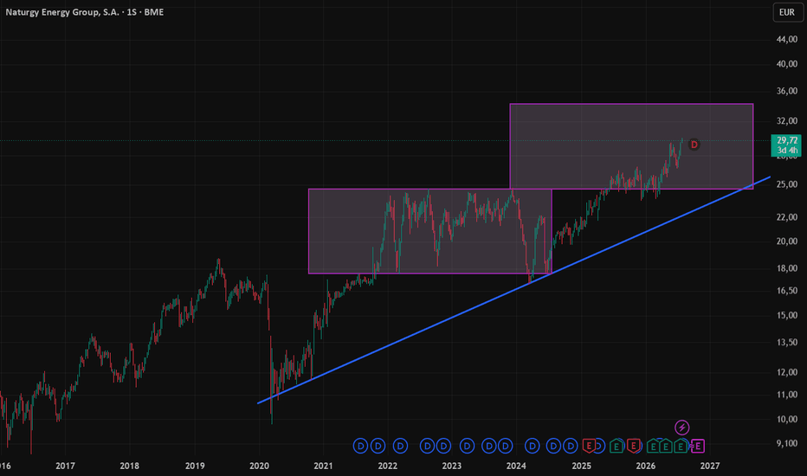Click the 20,00 price axis label

(x=787, y=241)
